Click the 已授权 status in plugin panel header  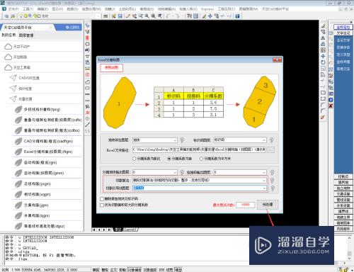(x=73, y=28)
